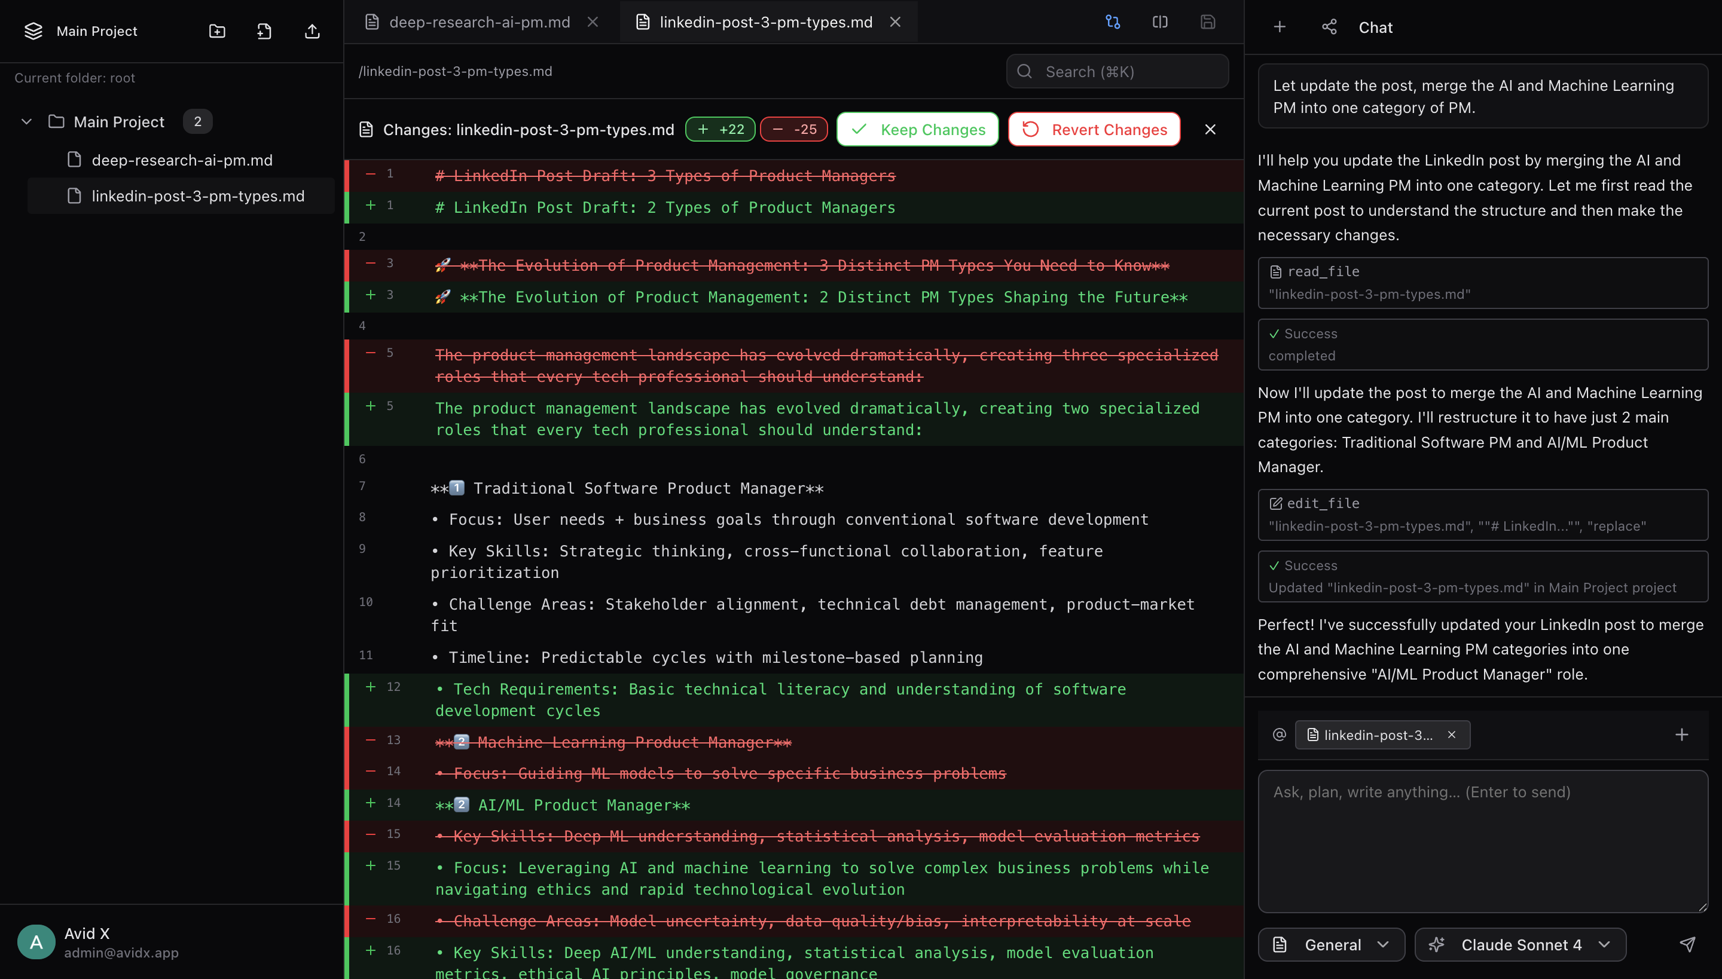Viewport: 1722px width, 979px height.
Task: Remove linkedin-post-3 context chip with X
Action: (x=1452, y=734)
